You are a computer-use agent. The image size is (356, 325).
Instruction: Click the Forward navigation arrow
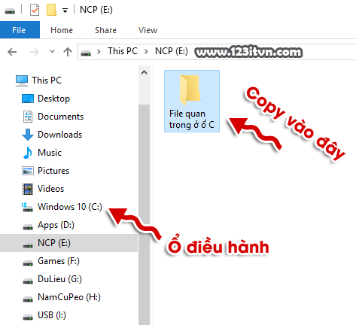click(x=35, y=52)
